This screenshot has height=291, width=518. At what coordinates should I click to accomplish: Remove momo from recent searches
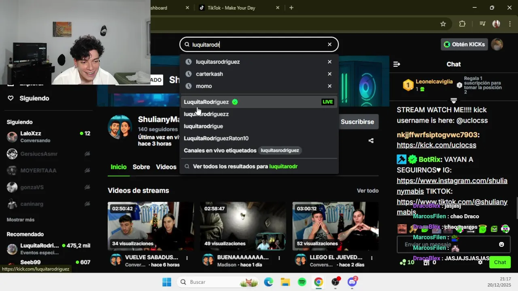[329, 86]
